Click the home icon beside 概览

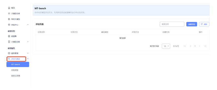(9, 8)
